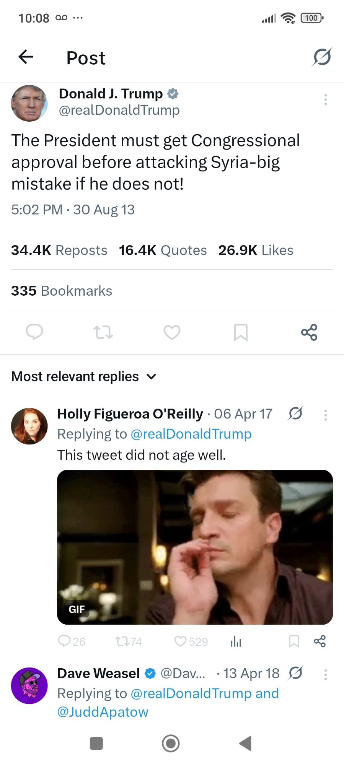Open @JuddApatow mention link
Image resolution: width=344 pixels, height=765 pixels.
click(x=103, y=712)
